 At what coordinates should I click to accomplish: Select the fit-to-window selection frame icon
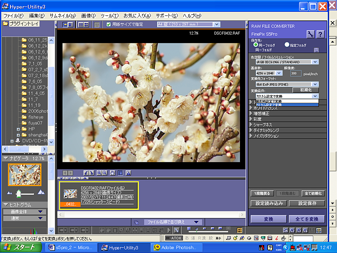(x=120, y=173)
